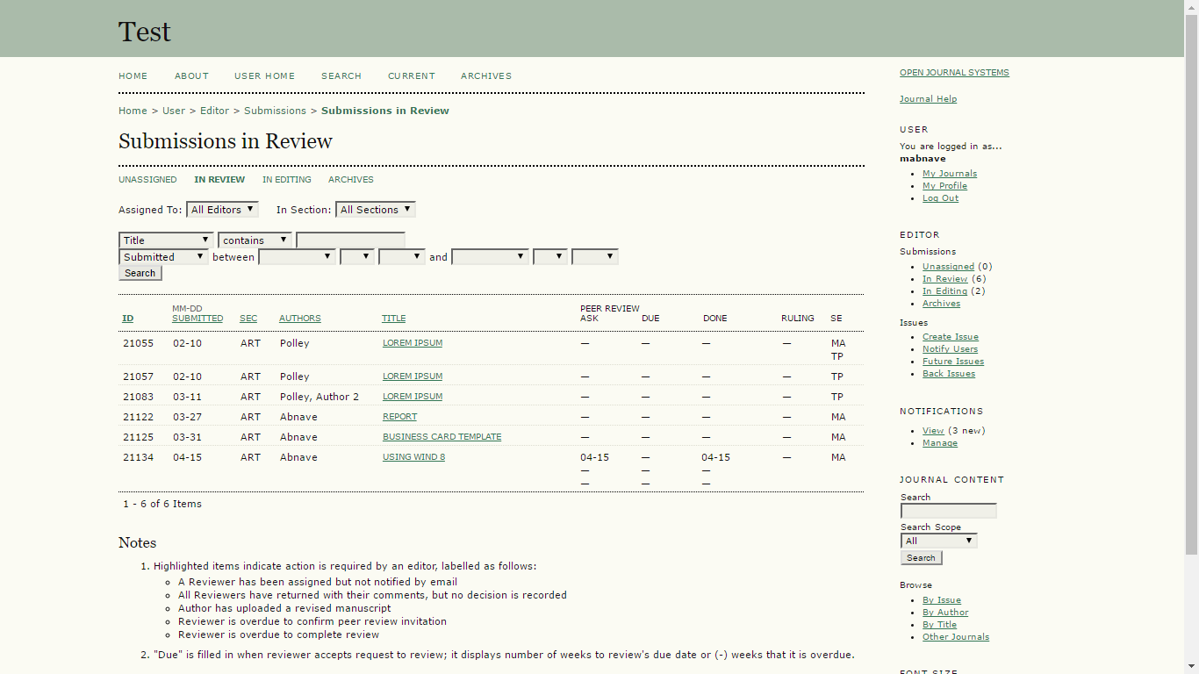Open Lorem Ipsum submission 21055
This screenshot has width=1199, height=674.
(x=413, y=343)
